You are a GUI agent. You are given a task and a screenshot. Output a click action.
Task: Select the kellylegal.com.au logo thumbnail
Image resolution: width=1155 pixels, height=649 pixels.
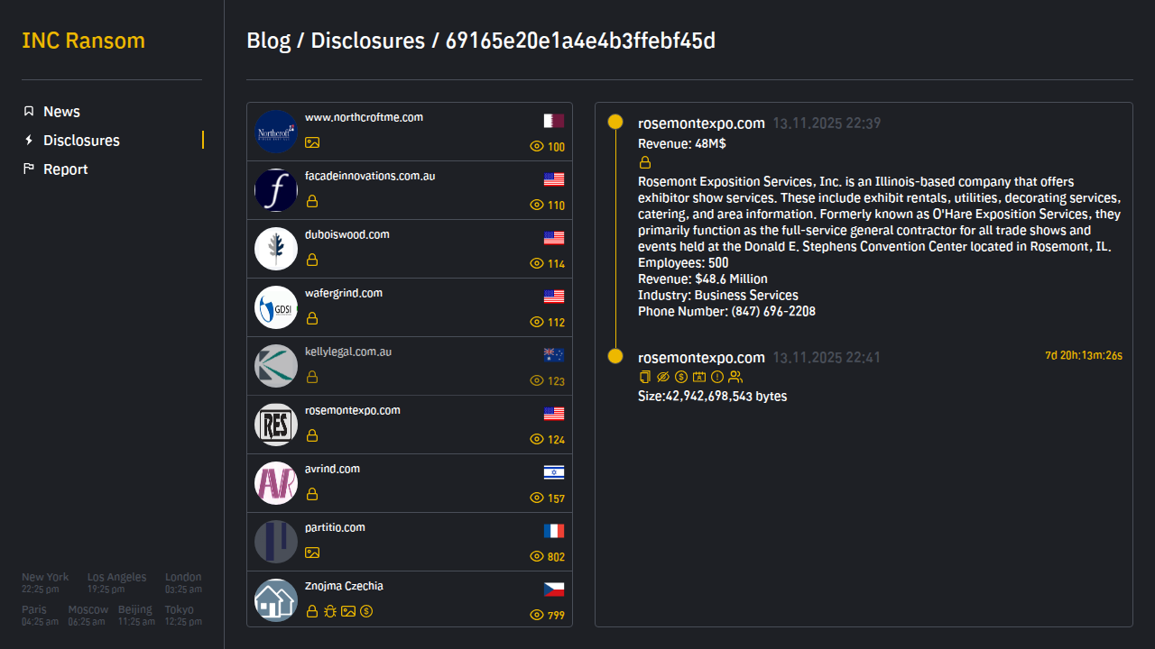[x=276, y=366]
